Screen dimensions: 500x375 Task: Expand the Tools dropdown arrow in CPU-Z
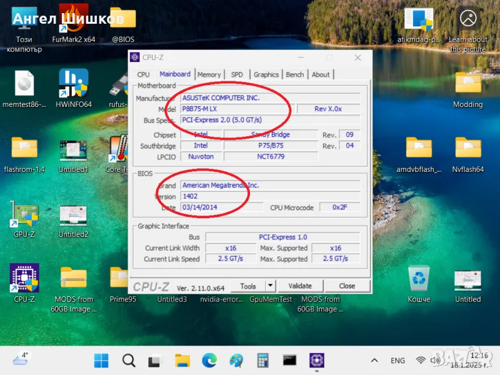tap(270, 286)
